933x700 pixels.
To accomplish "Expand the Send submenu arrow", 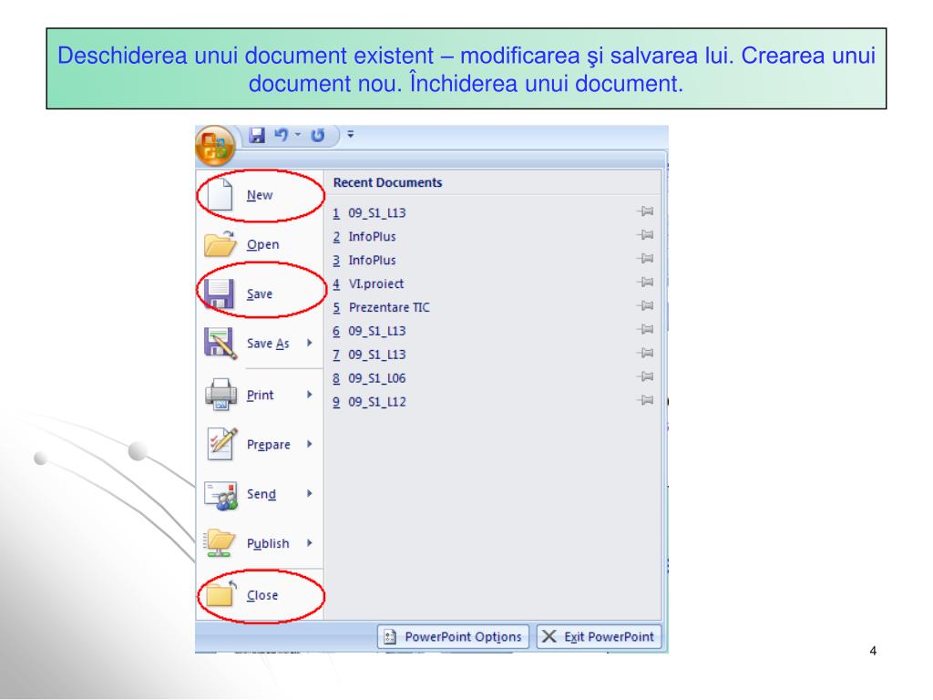I will 310,493.
